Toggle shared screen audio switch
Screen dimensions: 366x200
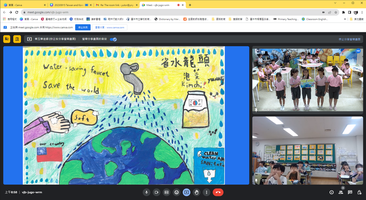113,39
